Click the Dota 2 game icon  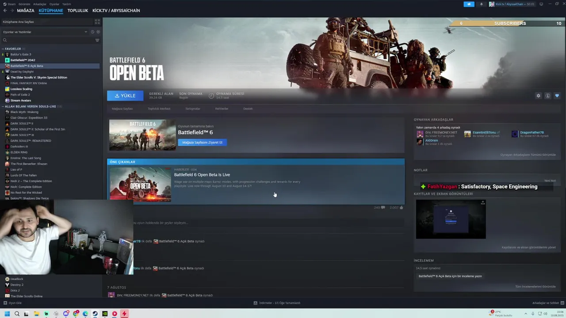tap(7, 291)
